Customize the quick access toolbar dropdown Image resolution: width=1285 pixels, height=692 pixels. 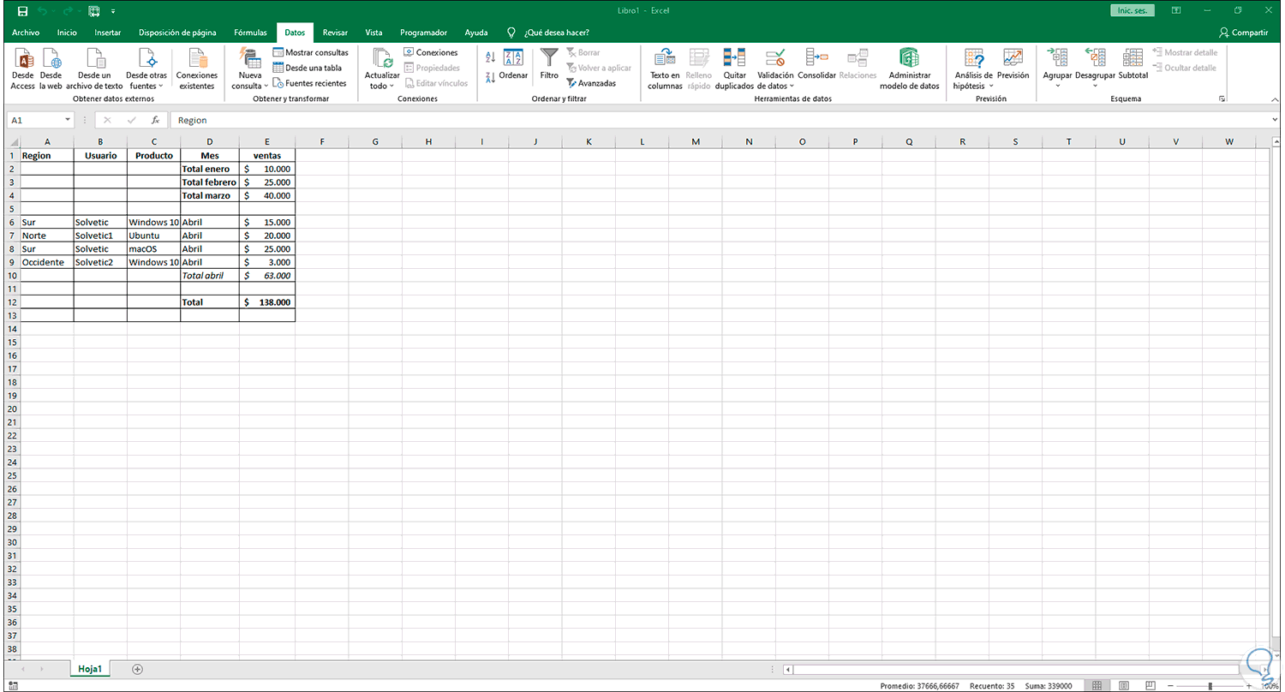[113, 11]
